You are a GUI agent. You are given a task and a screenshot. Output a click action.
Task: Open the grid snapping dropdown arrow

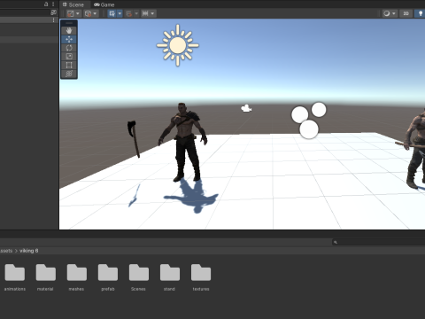(x=136, y=13)
